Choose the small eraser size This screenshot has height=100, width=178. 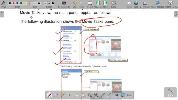coord(45,3)
